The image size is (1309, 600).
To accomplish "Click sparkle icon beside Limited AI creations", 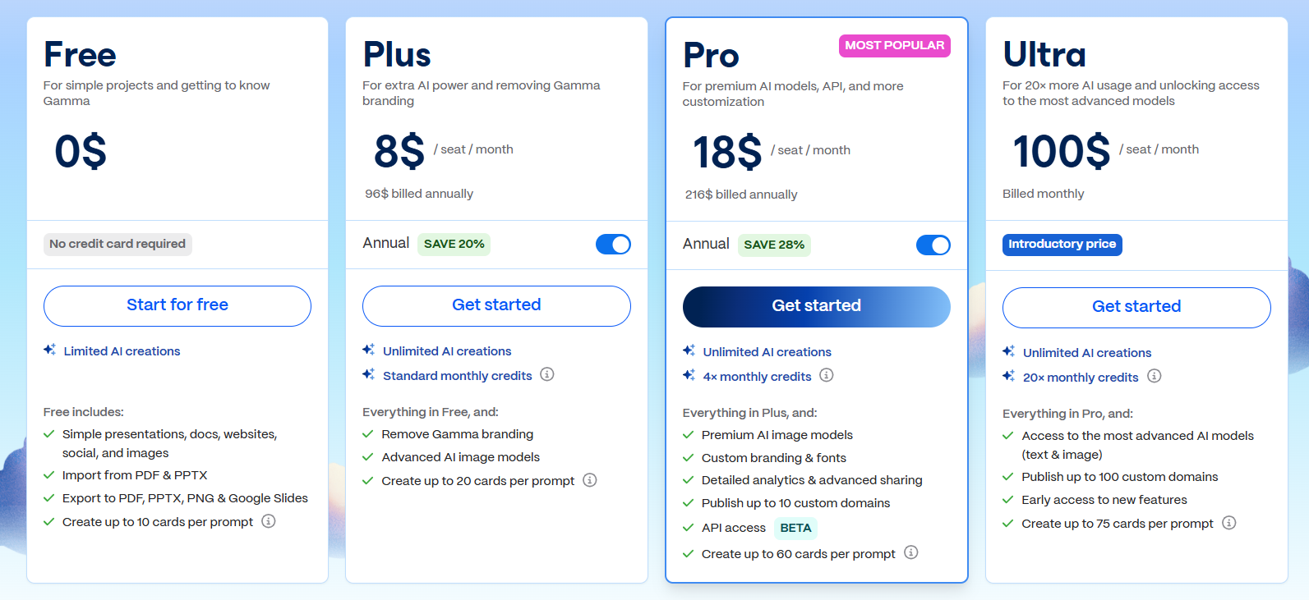I will coord(50,350).
